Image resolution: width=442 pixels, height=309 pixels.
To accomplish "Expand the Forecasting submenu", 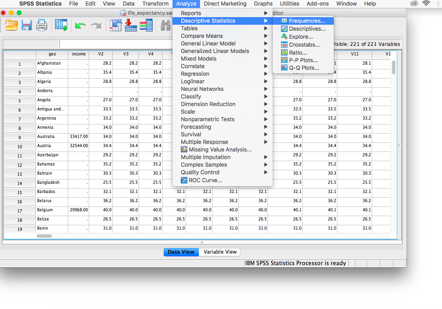I will tap(222, 127).
